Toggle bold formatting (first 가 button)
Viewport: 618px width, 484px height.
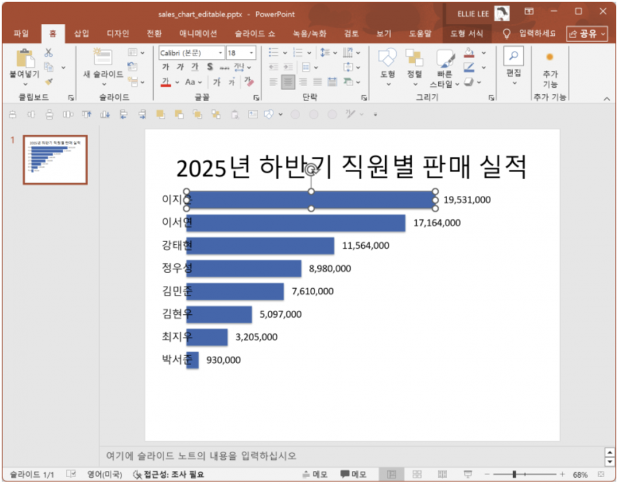(165, 67)
